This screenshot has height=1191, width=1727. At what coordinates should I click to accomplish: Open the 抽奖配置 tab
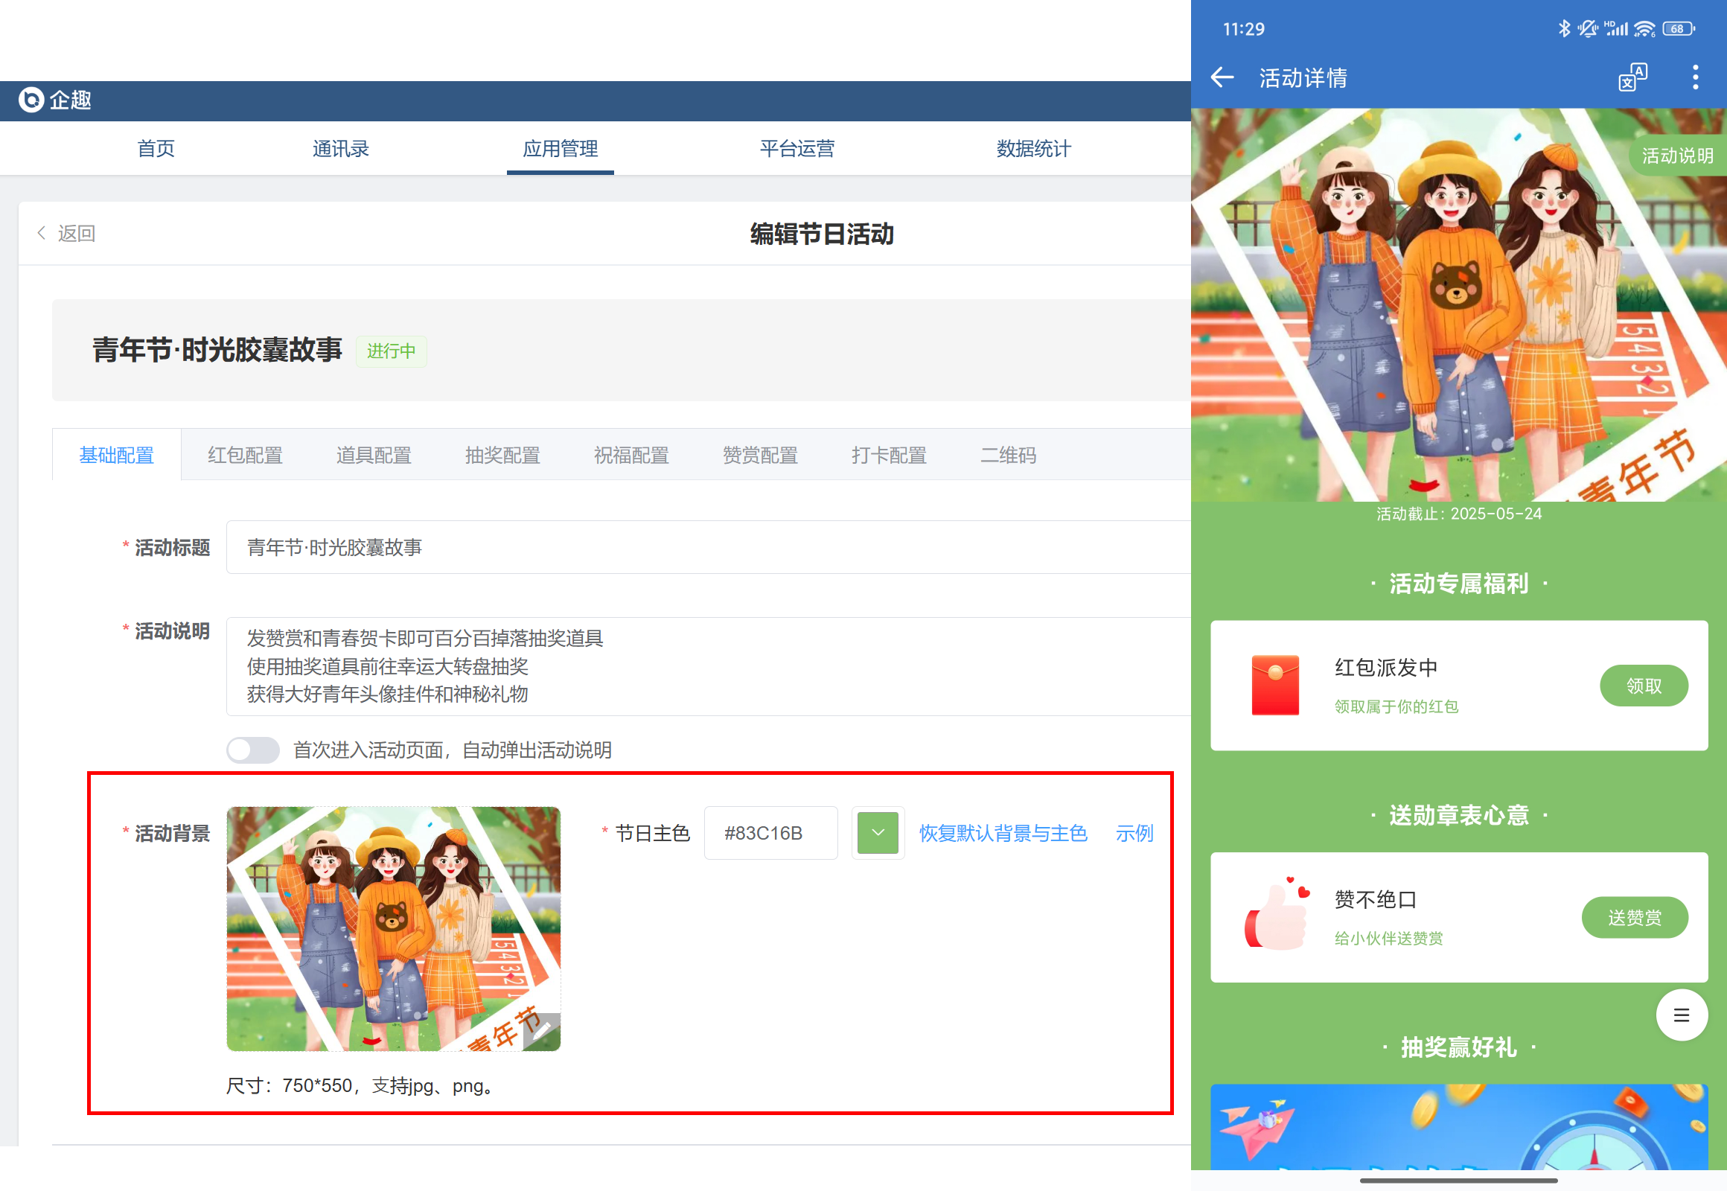(502, 456)
